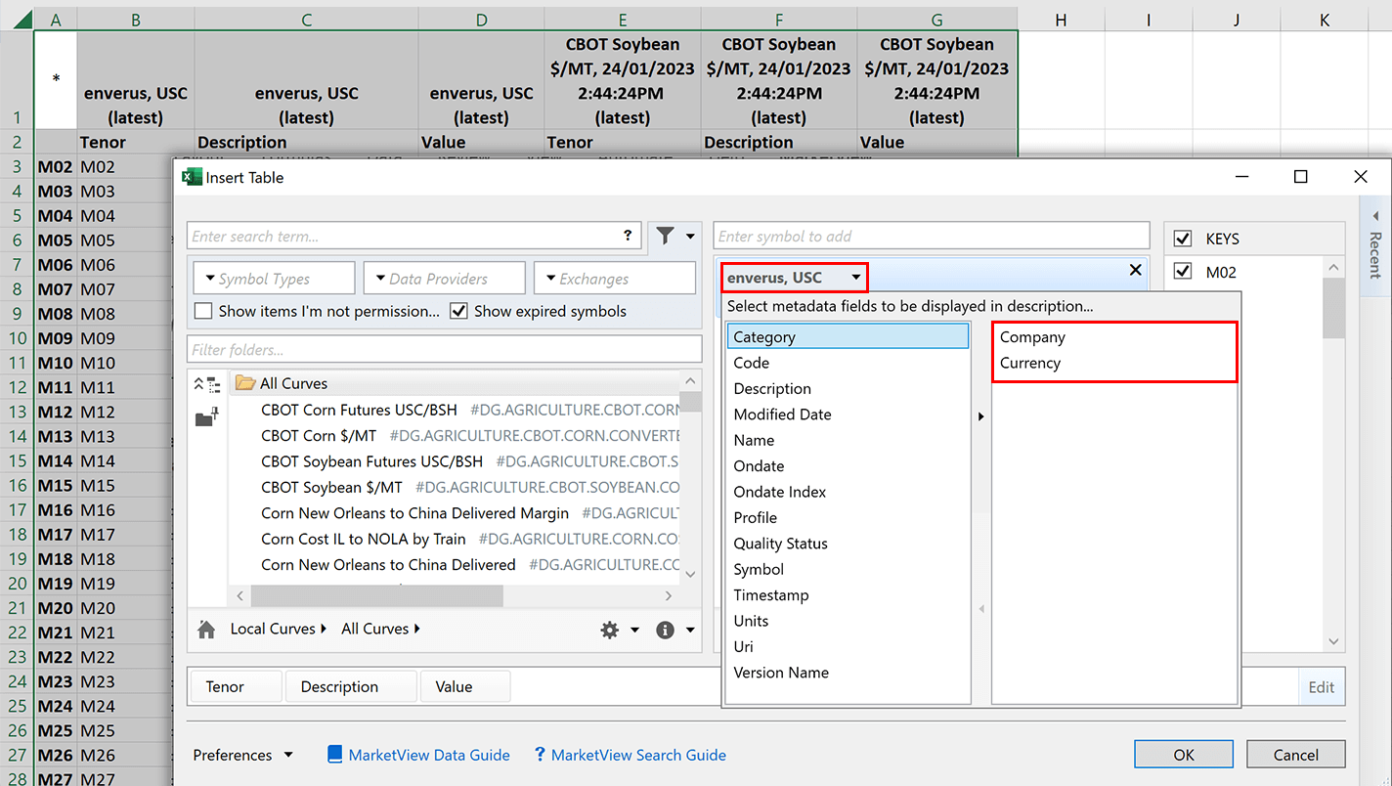Screen dimensions: 1392x786
Task: Open enverus, USC description dropdown
Action: (x=856, y=278)
